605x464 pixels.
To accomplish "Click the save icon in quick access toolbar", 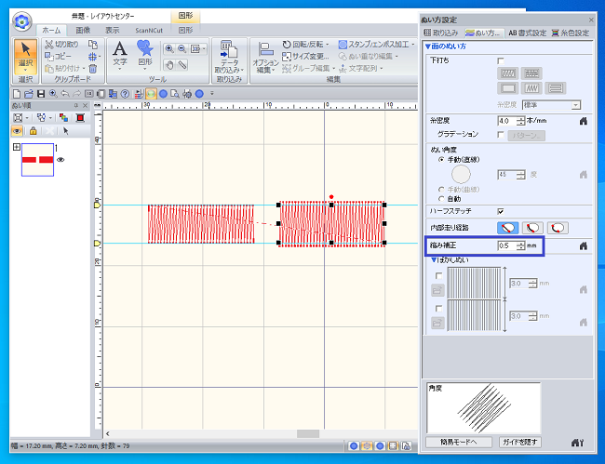I will (x=41, y=93).
